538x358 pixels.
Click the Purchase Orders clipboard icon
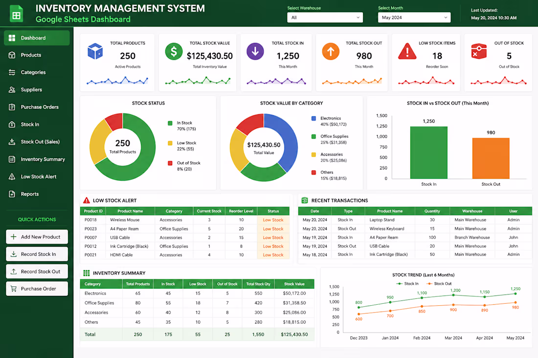12,107
